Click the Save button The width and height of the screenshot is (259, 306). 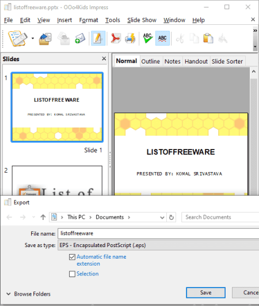[x=205, y=293]
